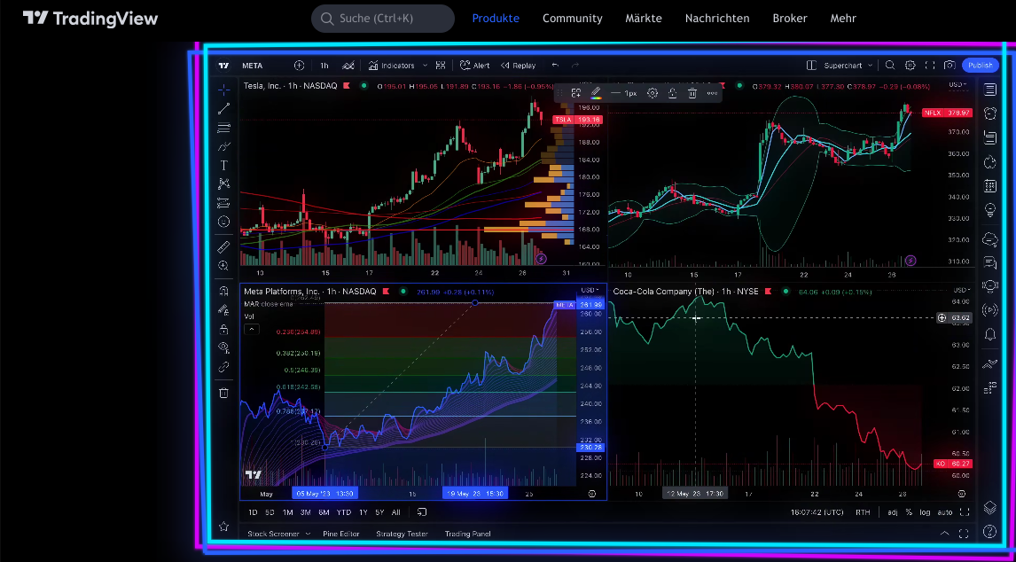The width and height of the screenshot is (1016, 562).
Task: Open the Märkte menu
Action: (644, 18)
